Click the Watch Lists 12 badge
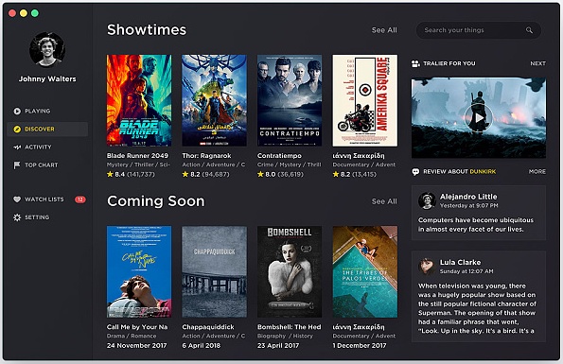The width and height of the screenshot is (563, 364). point(80,199)
